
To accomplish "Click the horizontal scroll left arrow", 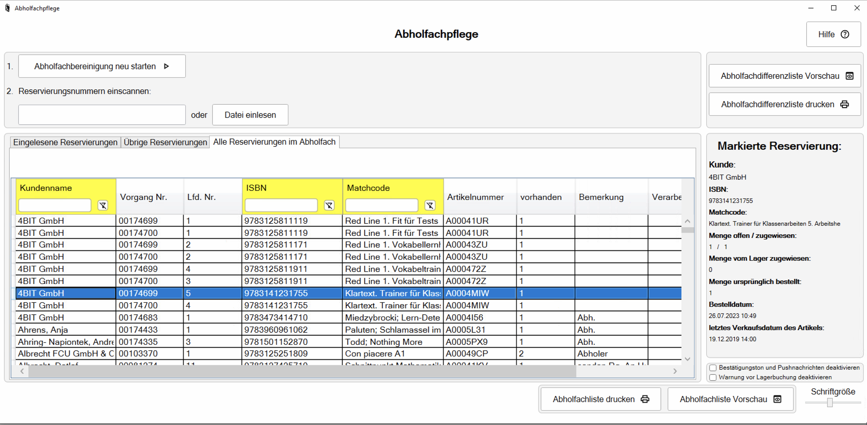I will point(22,371).
